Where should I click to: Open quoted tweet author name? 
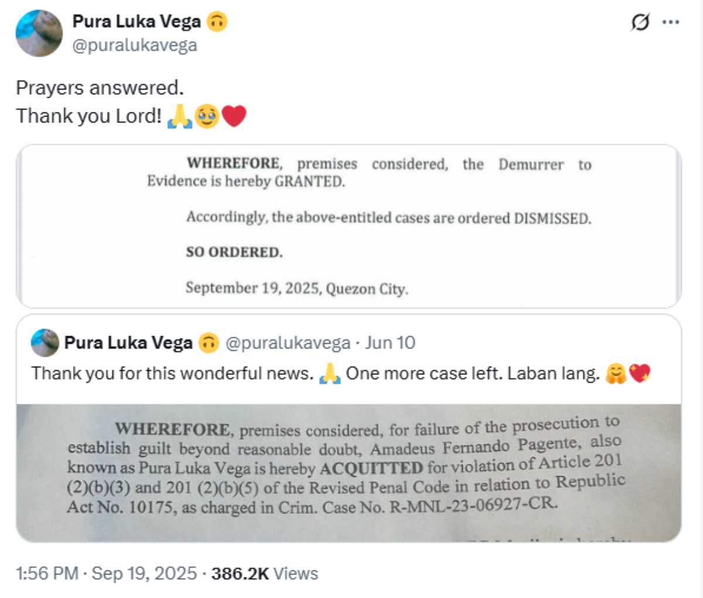pos(128,343)
